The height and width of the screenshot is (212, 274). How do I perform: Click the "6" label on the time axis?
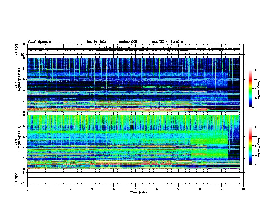point(157,189)
